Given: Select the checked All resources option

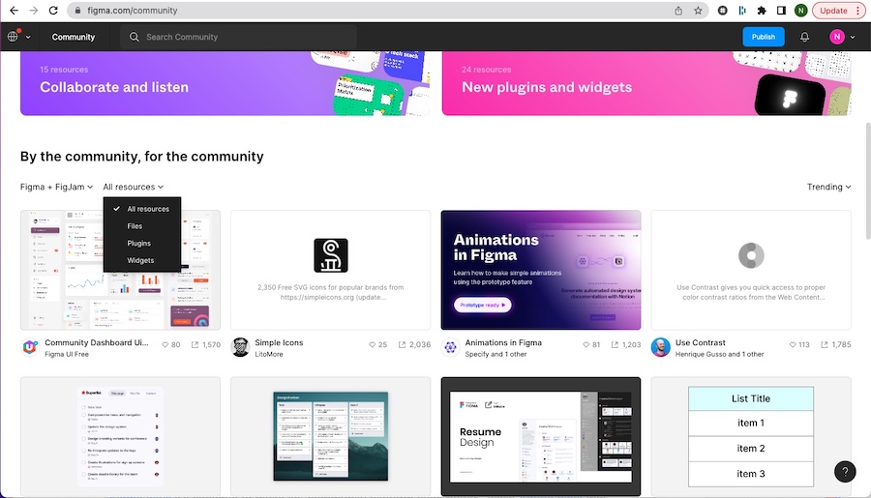Looking at the screenshot, I should (x=147, y=209).
